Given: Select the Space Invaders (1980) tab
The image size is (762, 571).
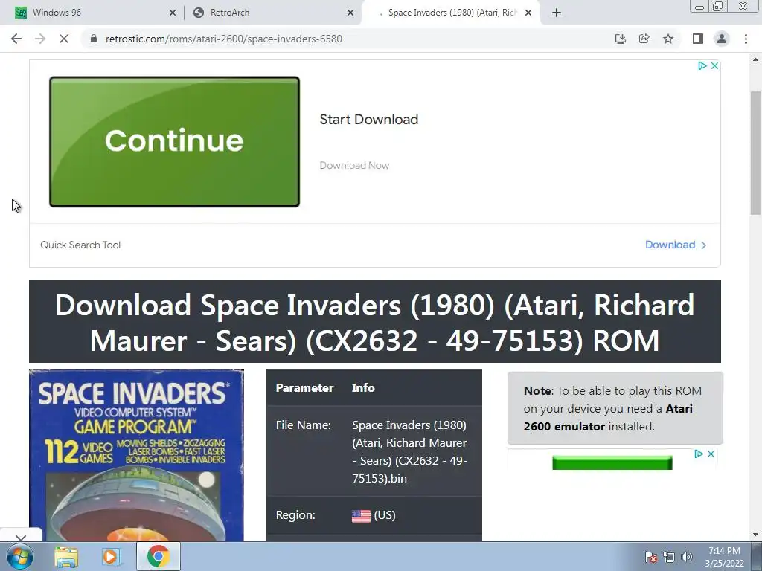Looking at the screenshot, I should tap(452, 13).
